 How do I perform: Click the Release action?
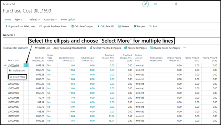[x=124, y=26]
